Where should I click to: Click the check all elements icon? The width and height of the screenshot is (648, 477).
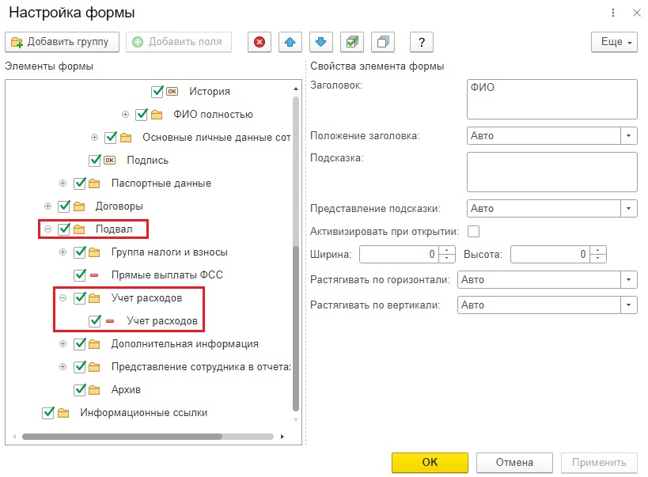[x=351, y=42]
